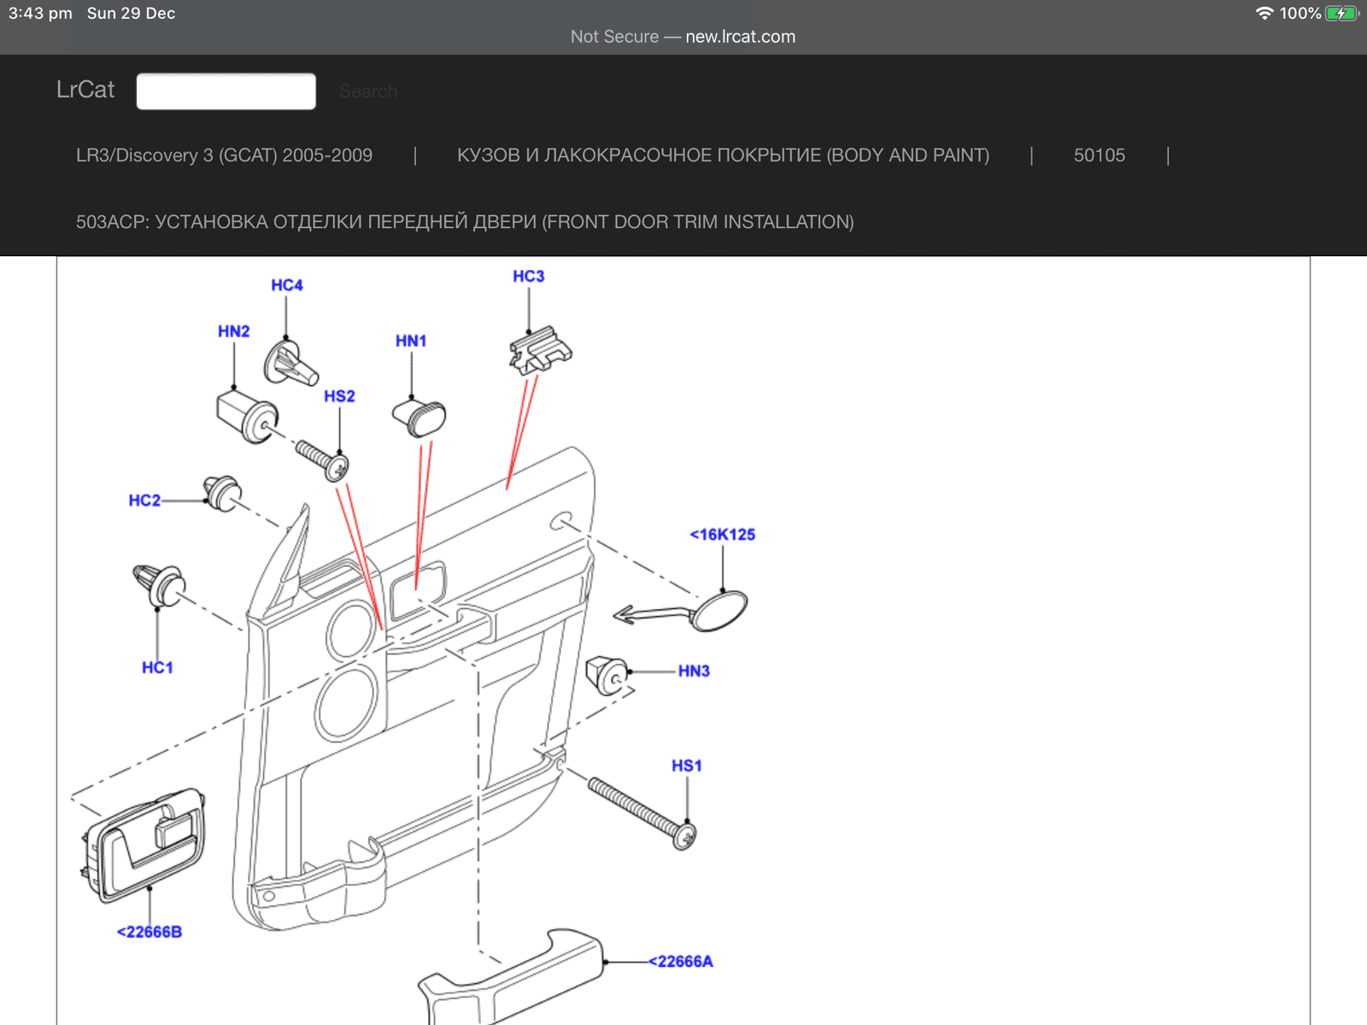Open FRONT DOOR TRIM INSTALLATION link

point(465,222)
